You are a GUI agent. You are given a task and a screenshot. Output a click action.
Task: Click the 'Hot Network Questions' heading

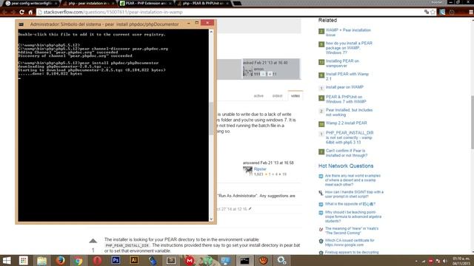click(346, 166)
